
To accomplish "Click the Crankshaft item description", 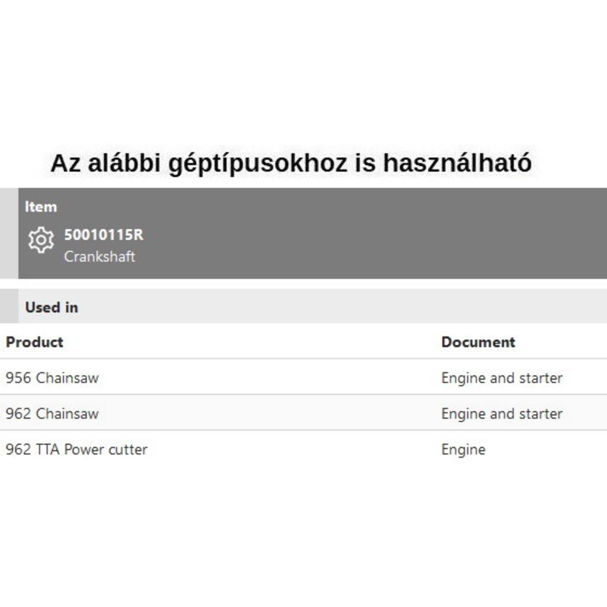I will [99, 256].
